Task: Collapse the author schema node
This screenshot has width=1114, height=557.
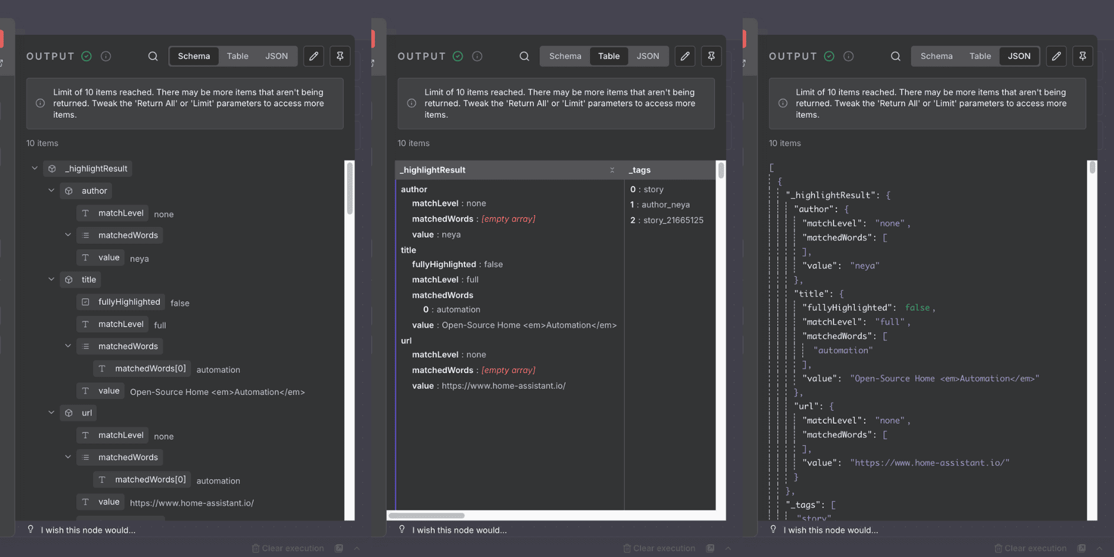Action: tap(51, 190)
